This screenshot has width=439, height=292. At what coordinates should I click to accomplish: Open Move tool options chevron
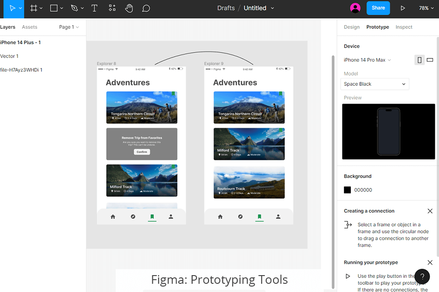click(21, 8)
